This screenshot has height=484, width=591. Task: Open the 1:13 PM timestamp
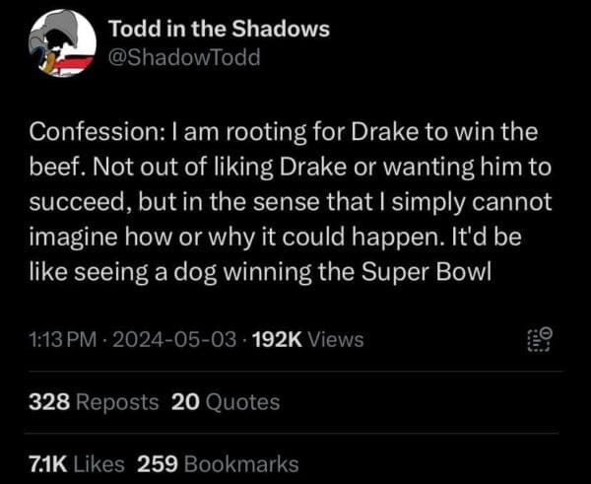[x=63, y=340]
